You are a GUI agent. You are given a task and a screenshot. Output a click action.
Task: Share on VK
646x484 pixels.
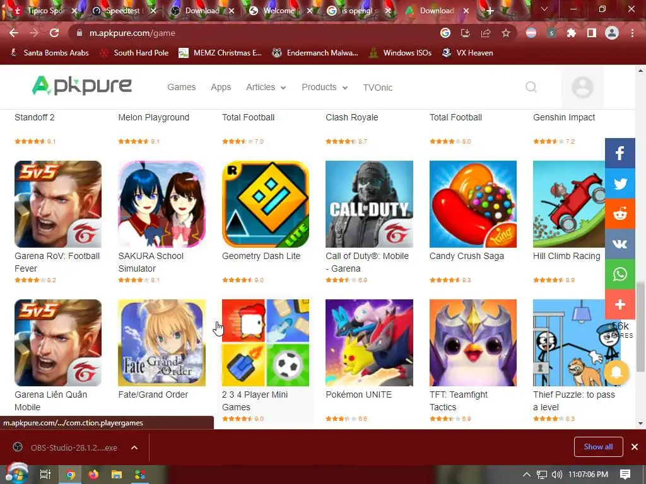(620, 244)
